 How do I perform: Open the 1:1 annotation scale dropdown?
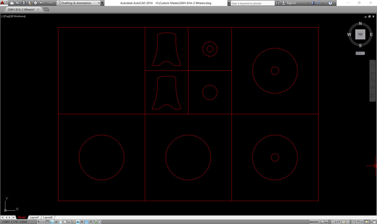click(x=336, y=222)
